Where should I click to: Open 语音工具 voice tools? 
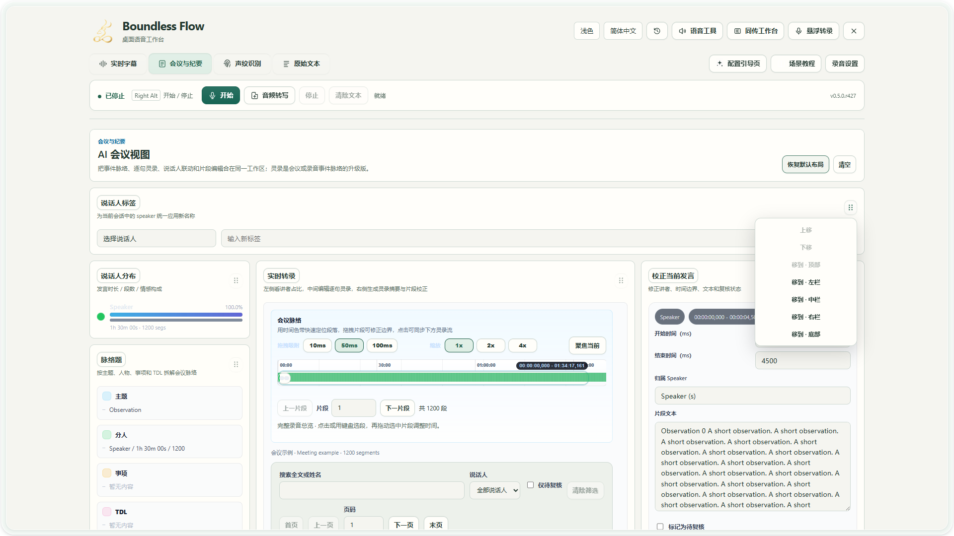pos(698,31)
